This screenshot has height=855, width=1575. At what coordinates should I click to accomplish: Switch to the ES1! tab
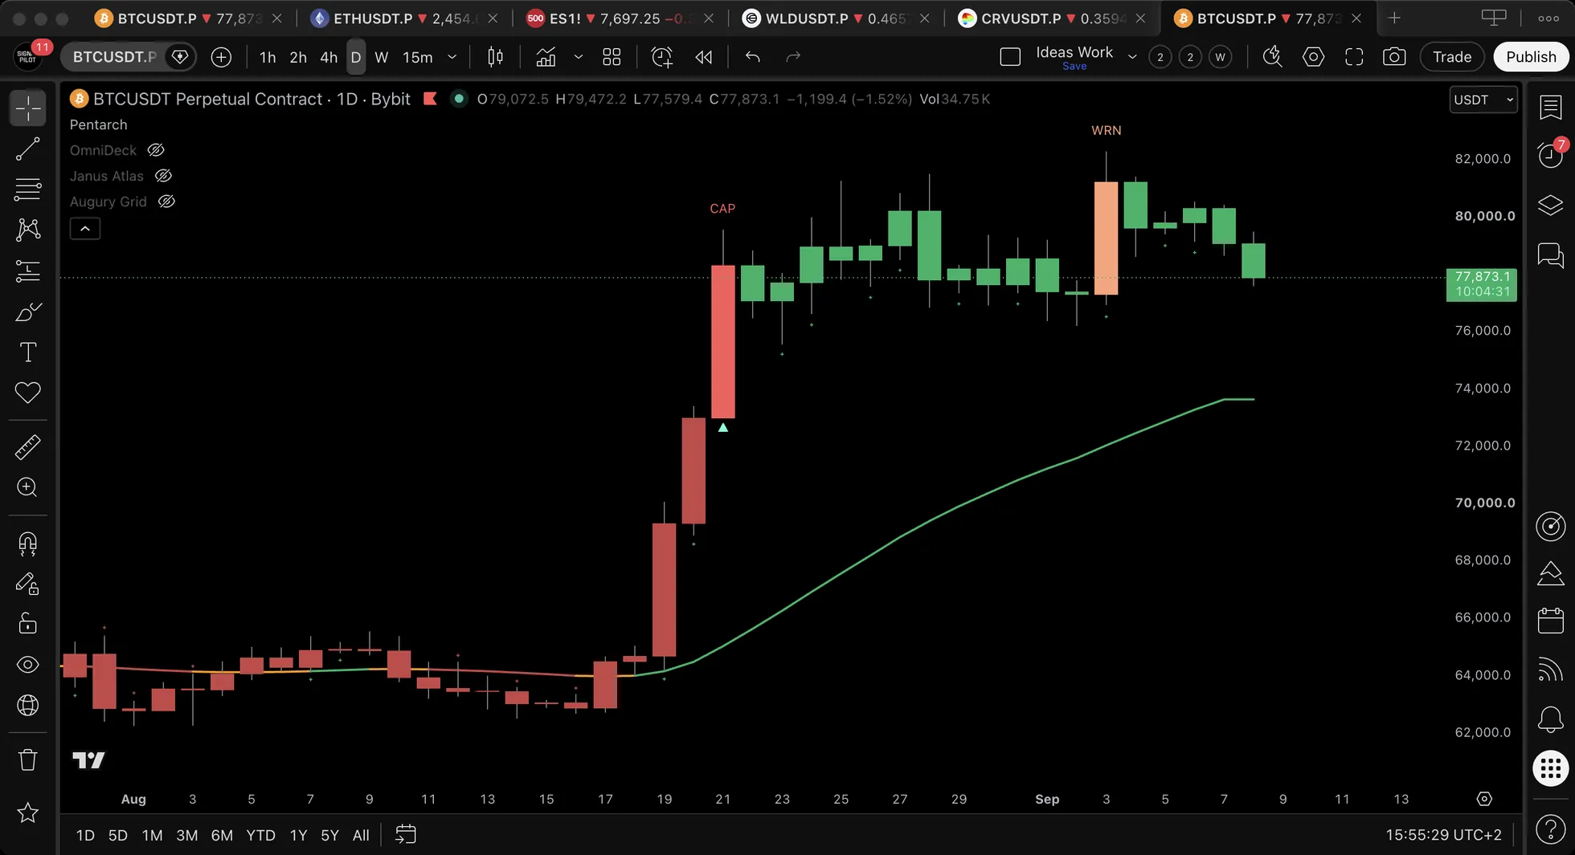(x=618, y=18)
